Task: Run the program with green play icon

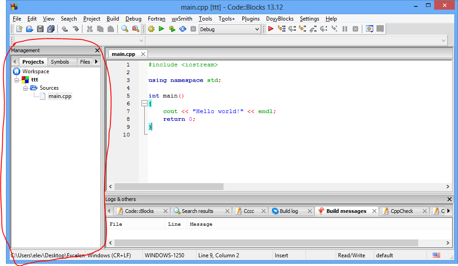Action: coord(161,29)
